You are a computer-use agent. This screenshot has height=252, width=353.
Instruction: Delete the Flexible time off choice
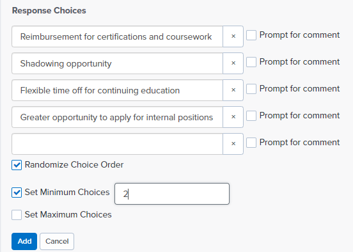tap(233, 90)
